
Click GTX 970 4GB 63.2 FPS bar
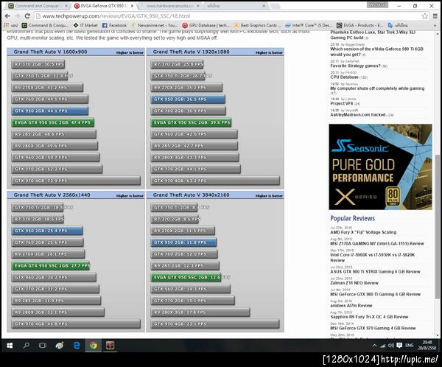(215, 181)
